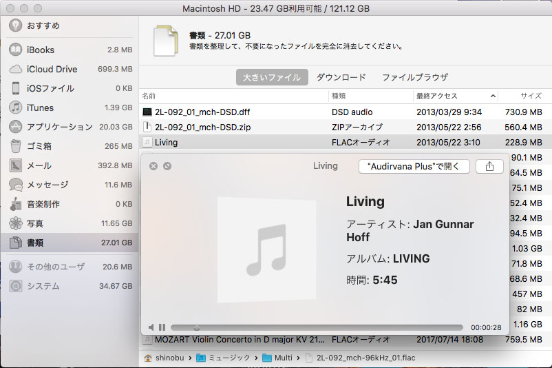This screenshot has width=552, height=368.
Task: Select the 写真 flower icon
Action: pos(16,223)
